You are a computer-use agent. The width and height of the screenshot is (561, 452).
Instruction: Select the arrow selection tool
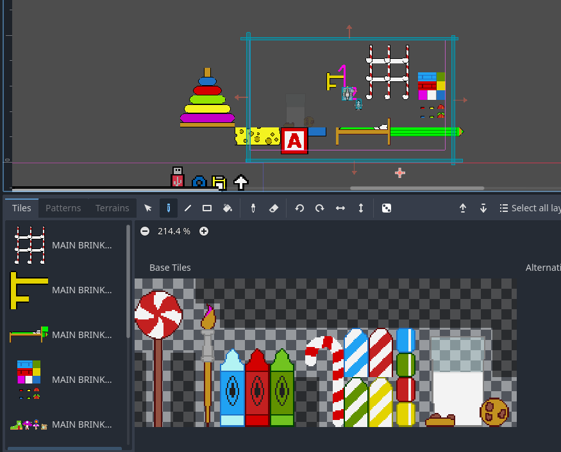click(147, 208)
